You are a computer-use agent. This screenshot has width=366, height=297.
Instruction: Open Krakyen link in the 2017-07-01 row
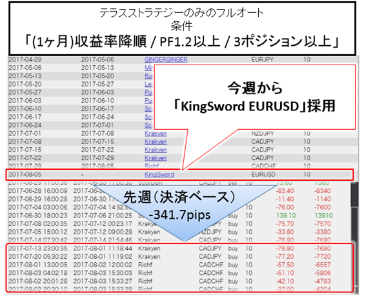pyautogui.click(x=156, y=133)
